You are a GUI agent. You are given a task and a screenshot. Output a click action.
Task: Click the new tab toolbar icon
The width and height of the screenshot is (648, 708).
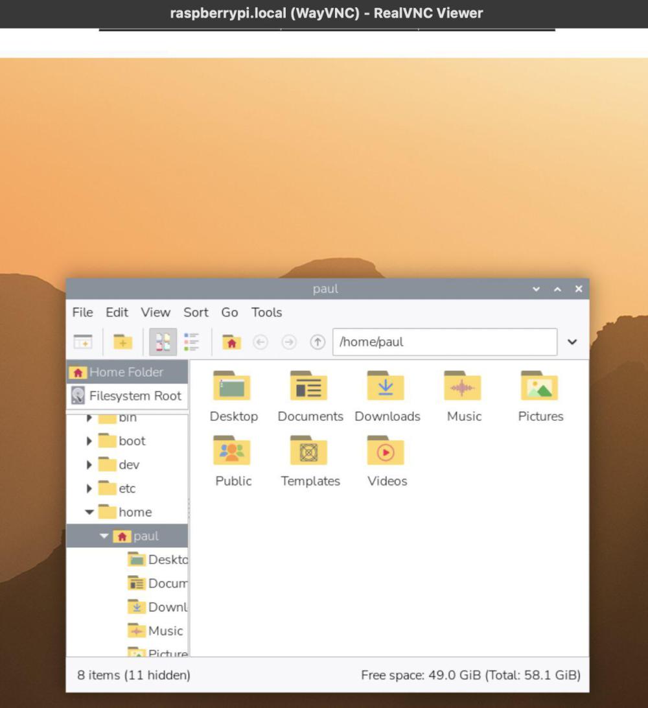(83, 342)
